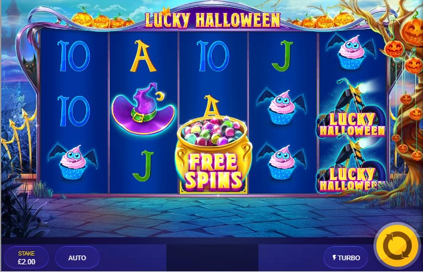The image size is (423, 272).
Task: Click the golden A atop reel two
Action: 143,56
